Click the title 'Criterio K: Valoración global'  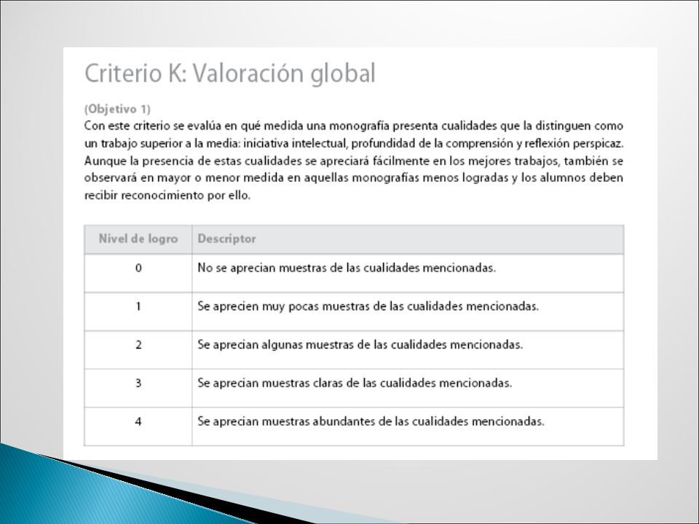(x=230, y=74)
